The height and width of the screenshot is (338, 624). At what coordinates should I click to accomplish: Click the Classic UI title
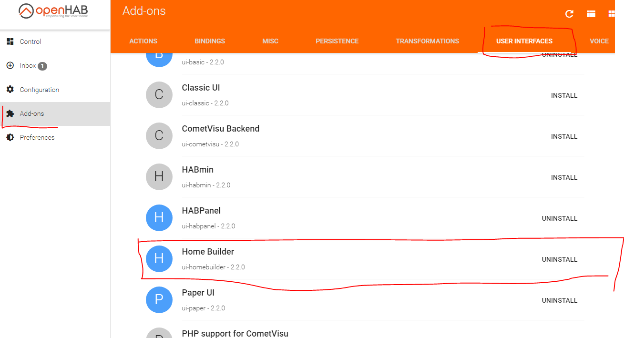(x=201, y=88)
